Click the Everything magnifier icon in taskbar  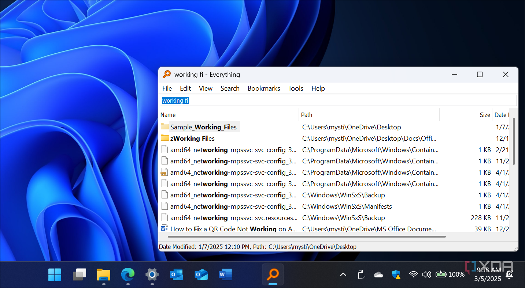[273, 274]
